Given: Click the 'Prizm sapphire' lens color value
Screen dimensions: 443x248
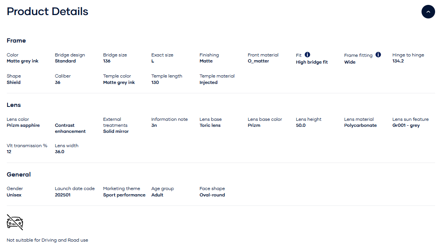Looking at the screenshot, I should click(23, 125).
